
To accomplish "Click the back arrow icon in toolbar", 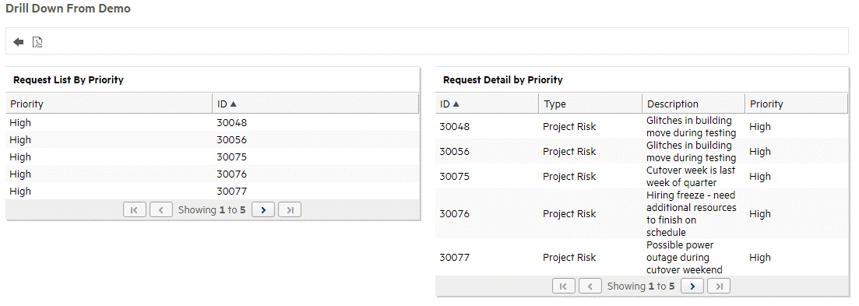I will 19,42.
